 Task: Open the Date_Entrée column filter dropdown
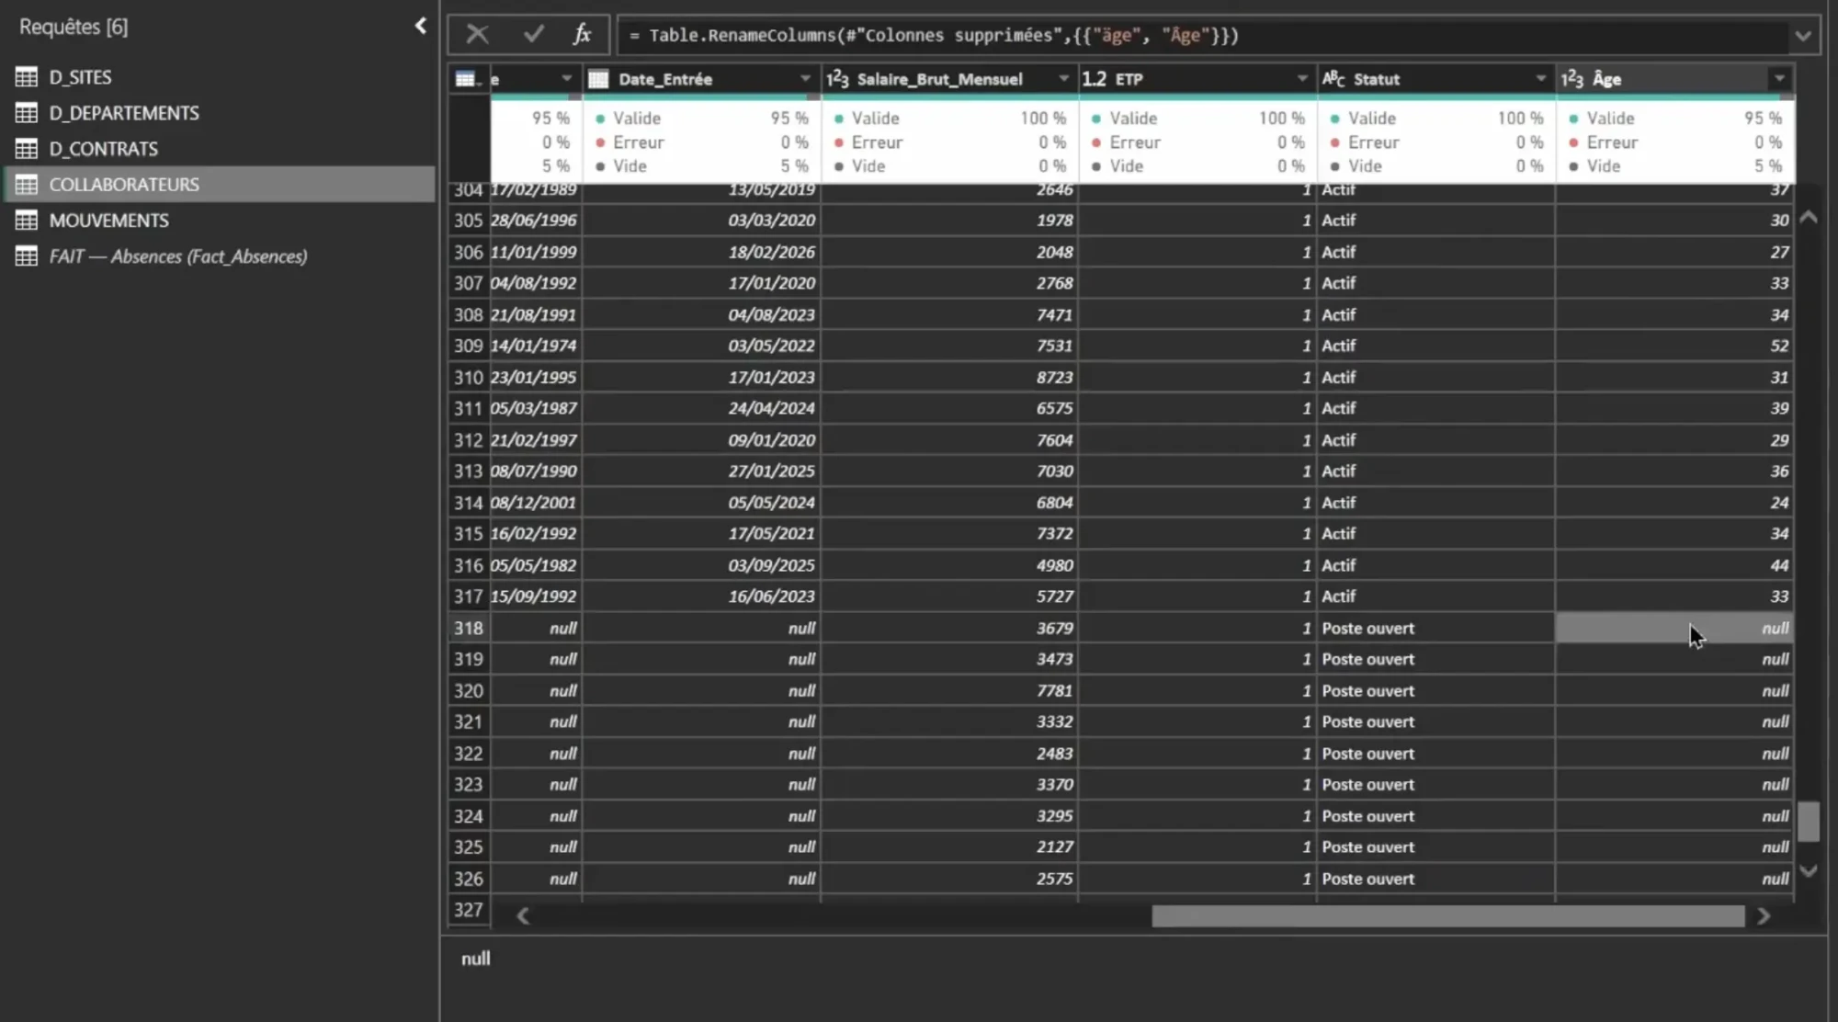pyautogui.click(x=805, y=79)
